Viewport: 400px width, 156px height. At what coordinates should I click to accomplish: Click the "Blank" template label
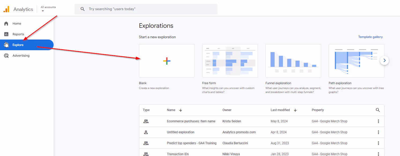coord(143,83)
